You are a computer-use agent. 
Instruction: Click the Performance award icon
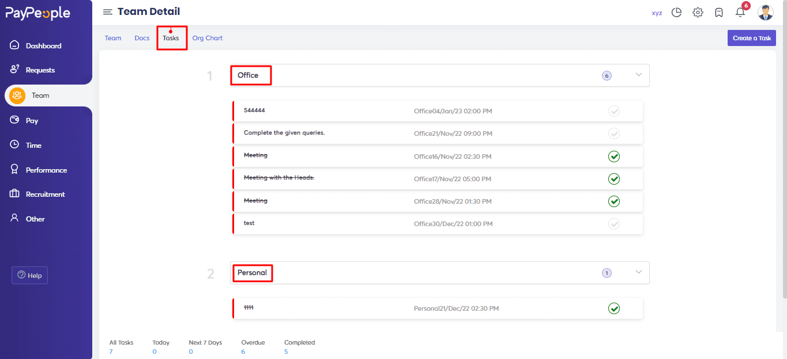[15, 170]
